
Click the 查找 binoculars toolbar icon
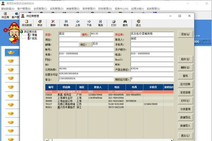(x=125, y=23)
